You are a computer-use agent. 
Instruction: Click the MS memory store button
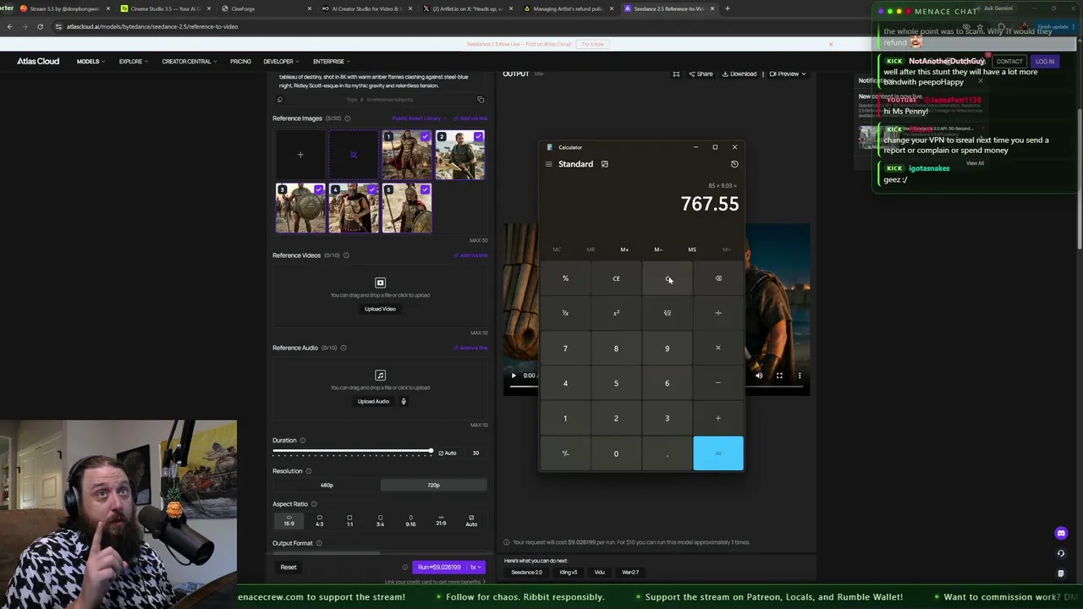[x=692, y=250]
